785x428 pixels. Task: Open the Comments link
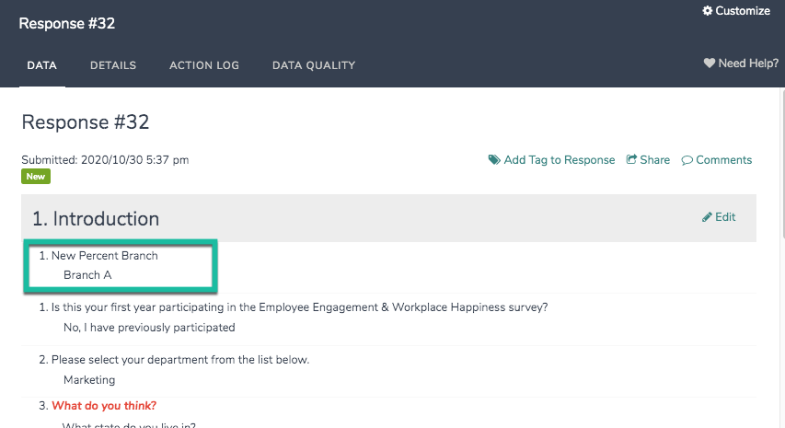tap(723, 160)
